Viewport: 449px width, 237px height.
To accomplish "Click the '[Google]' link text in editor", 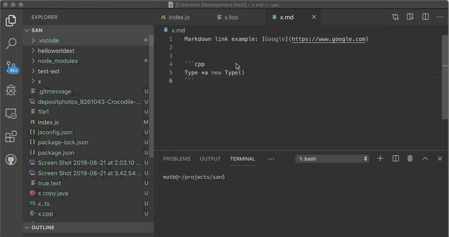I will pos(275,39).
